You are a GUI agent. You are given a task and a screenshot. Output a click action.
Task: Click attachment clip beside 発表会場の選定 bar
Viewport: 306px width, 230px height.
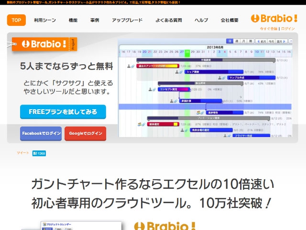pos(186,130)
